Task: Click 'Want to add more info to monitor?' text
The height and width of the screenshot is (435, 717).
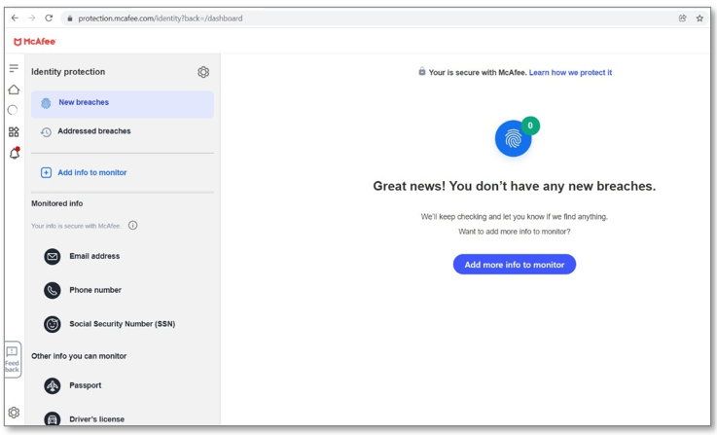Action: pos(515,232)
